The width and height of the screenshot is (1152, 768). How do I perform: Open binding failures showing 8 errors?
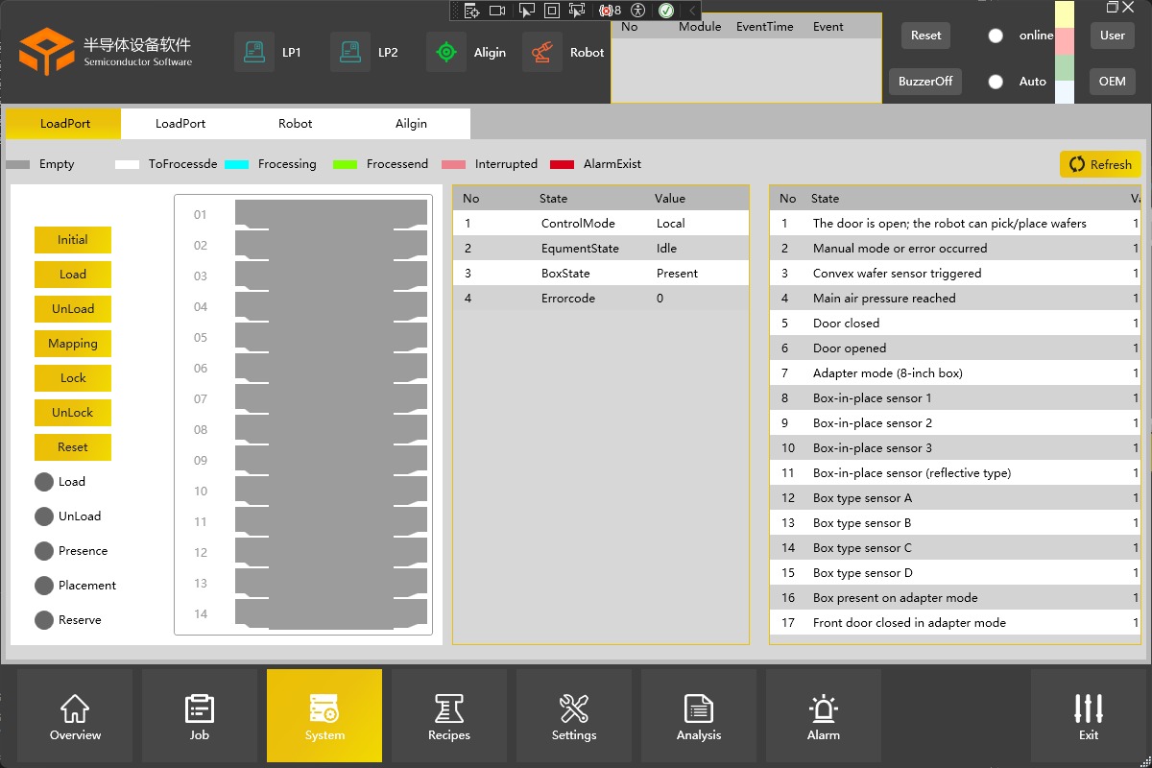[x=610, y=11]
